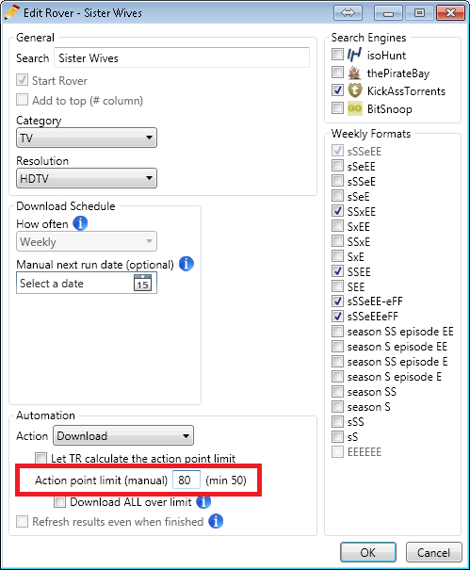470x570 pixels.
Task: Uncheck the sSSeEE-eFF format
Action: [337, 301]
